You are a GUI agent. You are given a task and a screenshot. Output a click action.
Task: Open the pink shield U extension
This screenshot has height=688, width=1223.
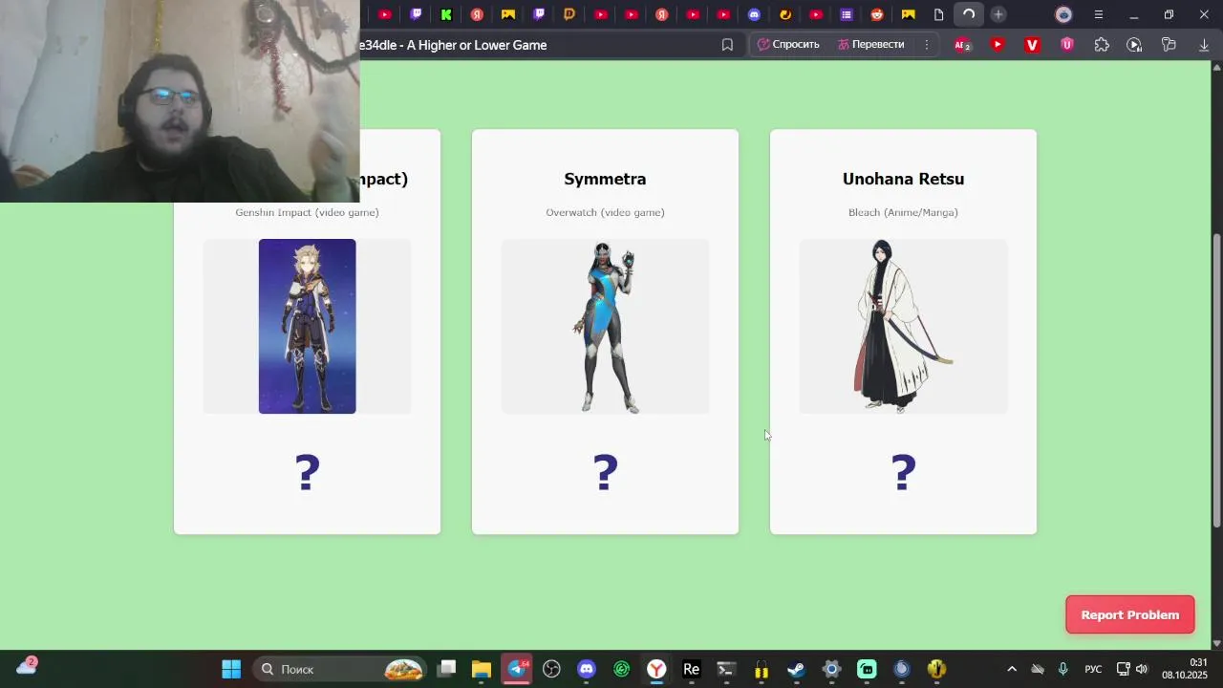[1067, 45]
